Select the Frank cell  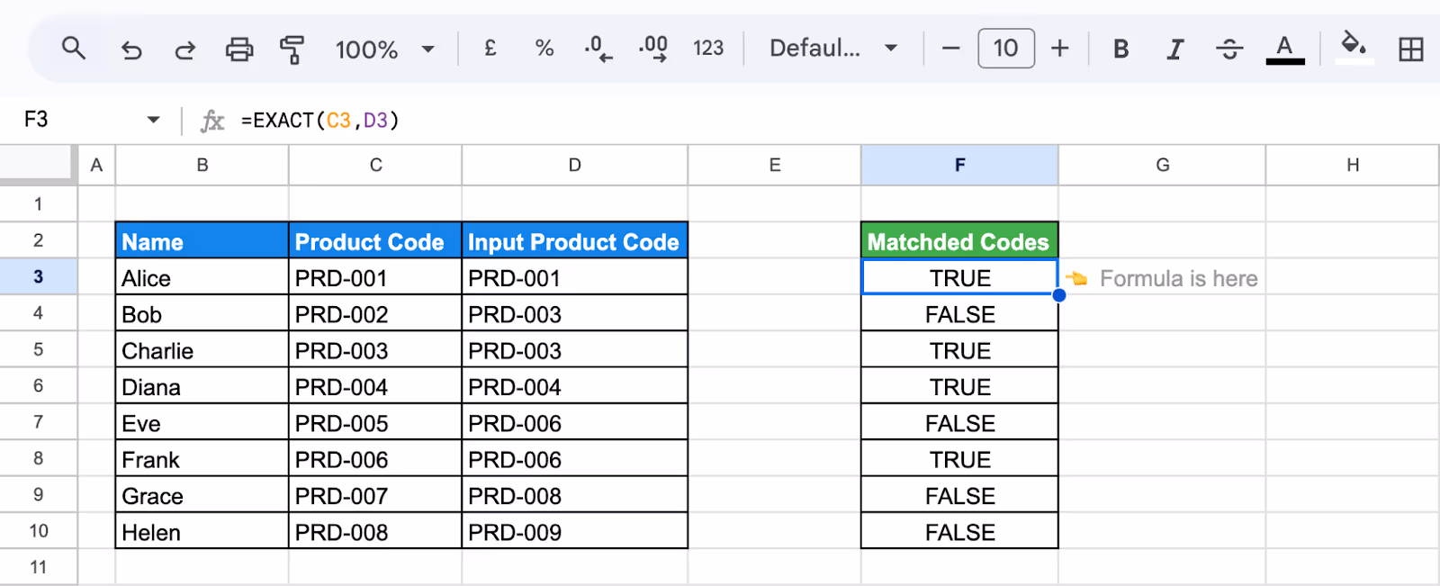(202, 459)
